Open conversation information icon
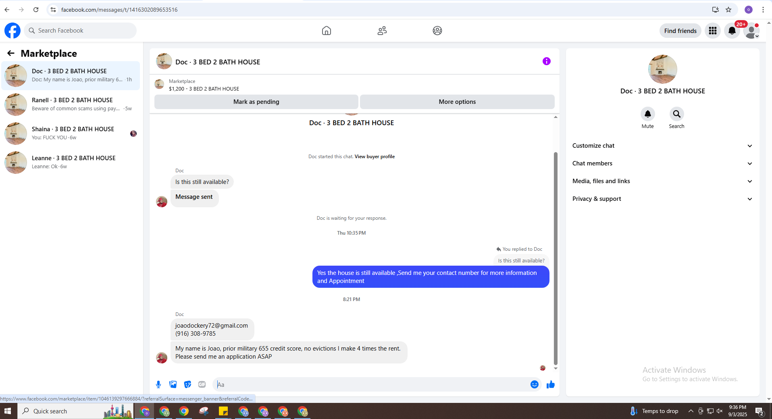772x419 pixels. [547, 61]
